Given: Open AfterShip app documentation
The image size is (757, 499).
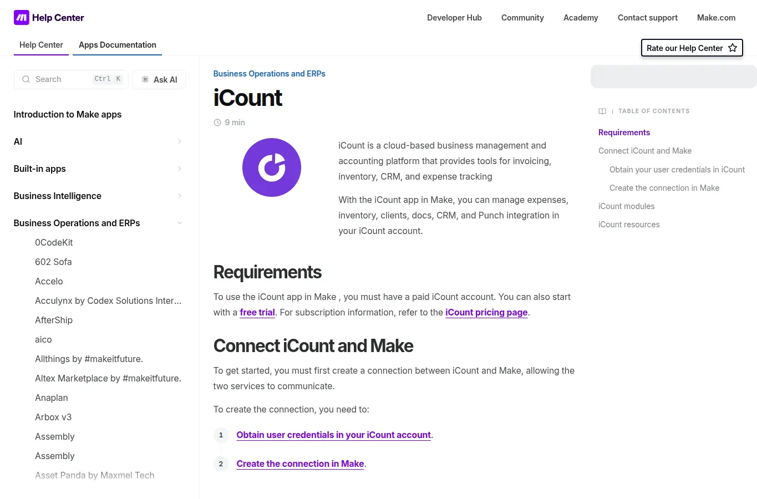Looking at the screenshot, I should point(54,320).
